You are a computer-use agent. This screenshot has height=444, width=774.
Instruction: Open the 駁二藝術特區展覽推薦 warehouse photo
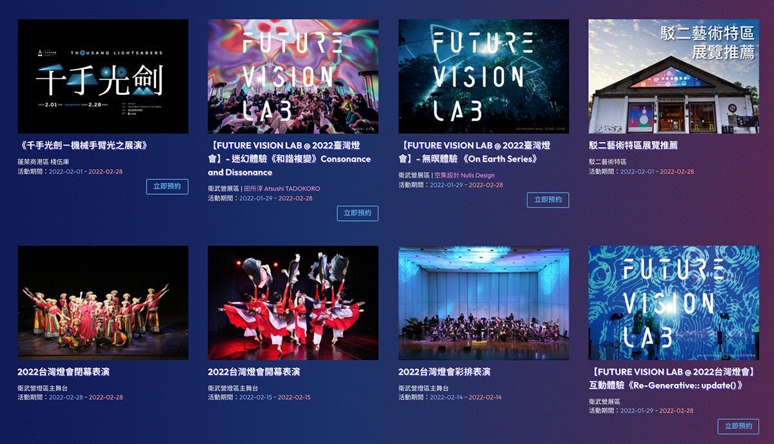tap(674, 76)
